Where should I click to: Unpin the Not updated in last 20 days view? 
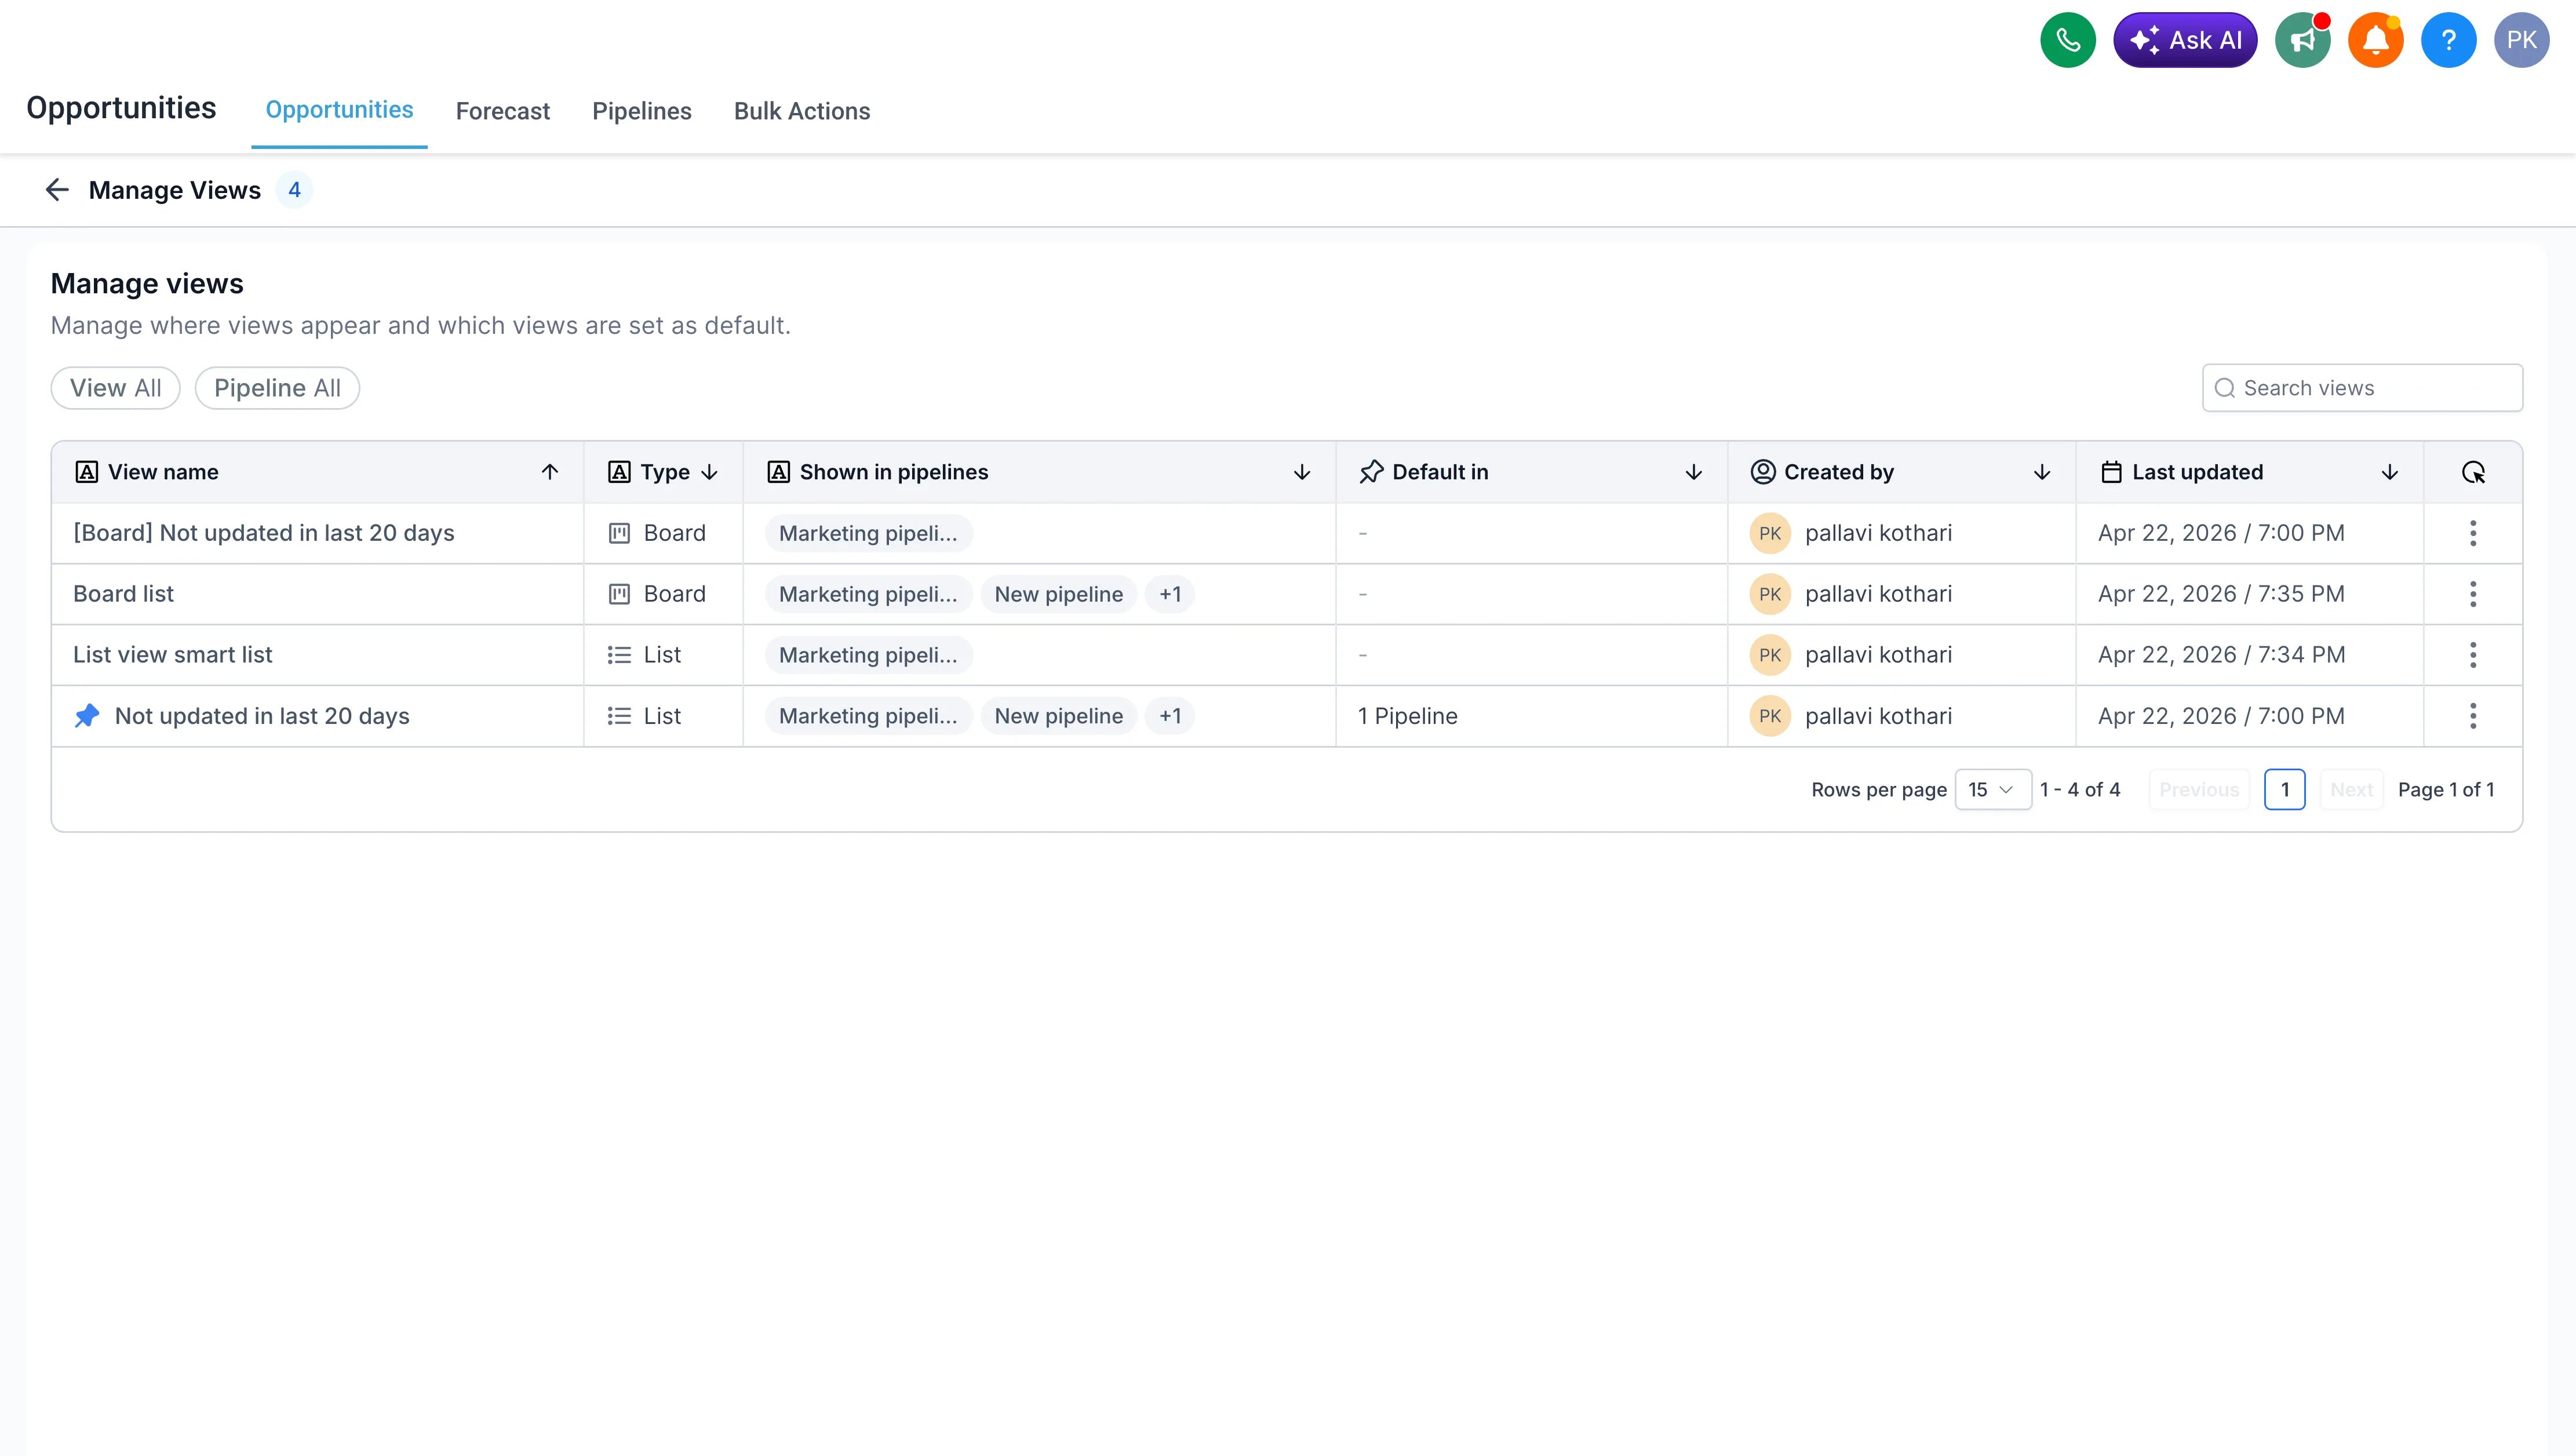(x=87, y=715)
